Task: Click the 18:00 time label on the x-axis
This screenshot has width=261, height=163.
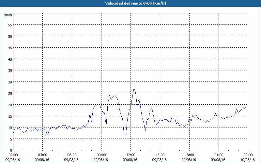Action: pyautogui.click(x=190, y=155)
